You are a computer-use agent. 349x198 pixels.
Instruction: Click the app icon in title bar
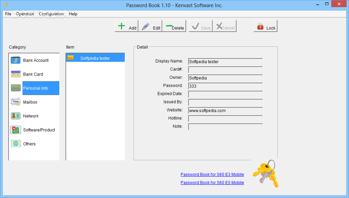pyautogui.click(x=6, y=5)
